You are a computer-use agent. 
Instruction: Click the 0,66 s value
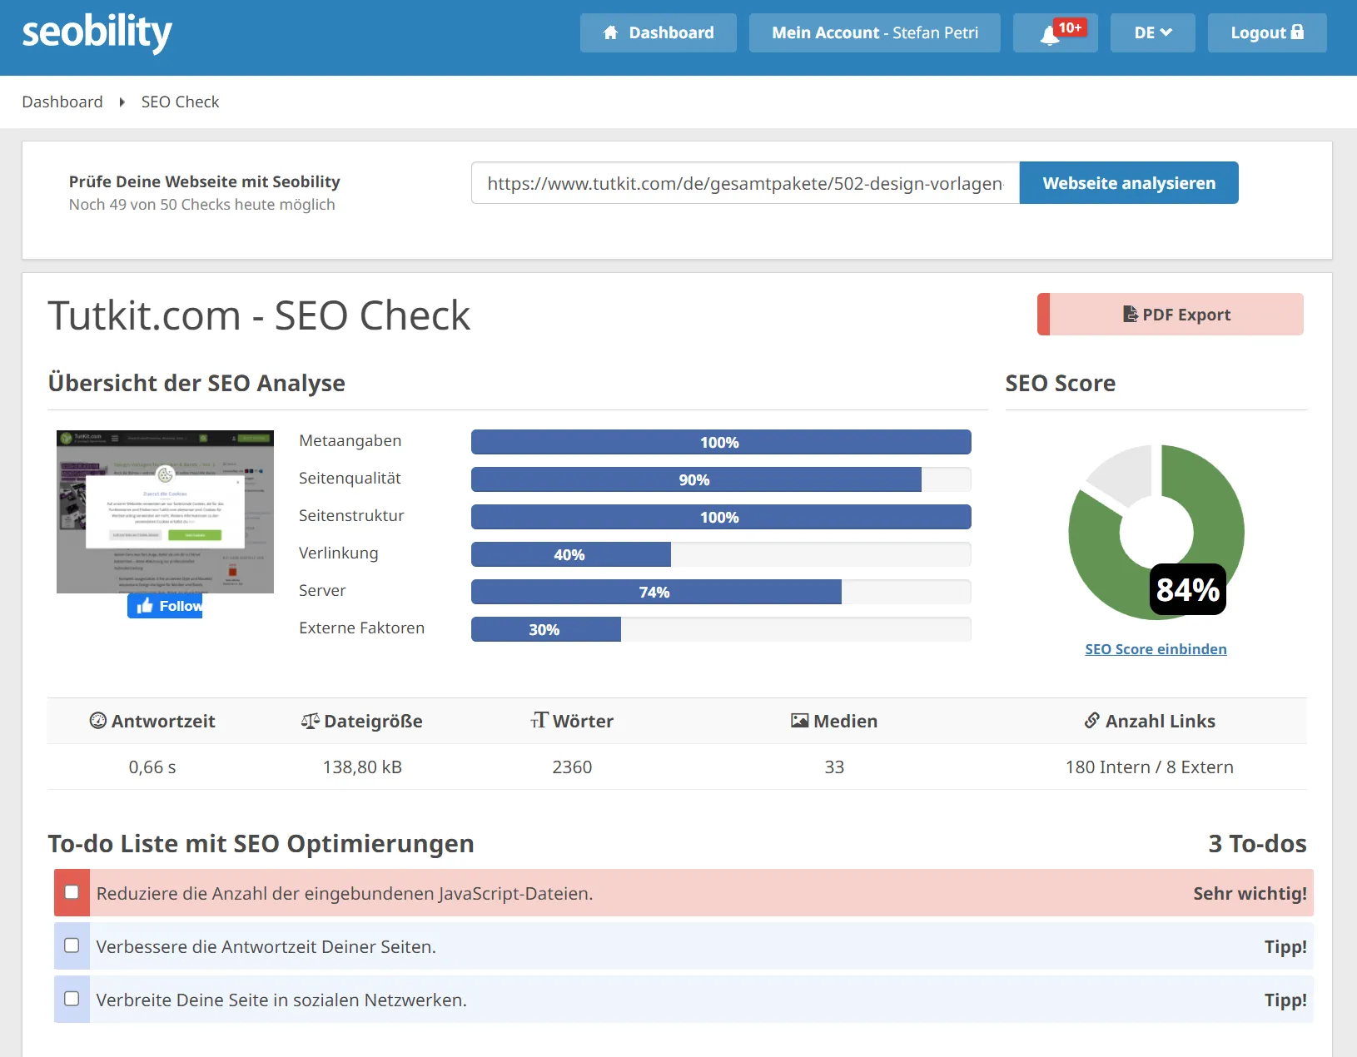(x=152, y=767)
